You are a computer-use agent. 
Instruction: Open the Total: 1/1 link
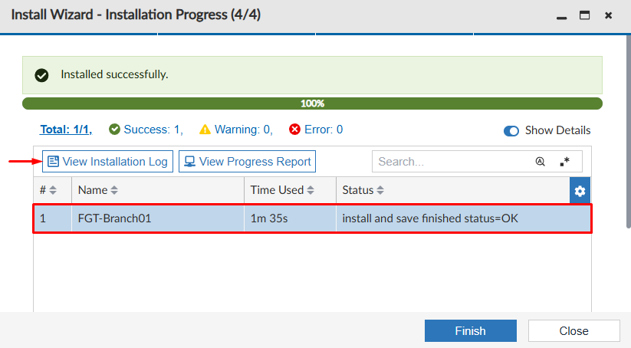click(x=66, y=130)
